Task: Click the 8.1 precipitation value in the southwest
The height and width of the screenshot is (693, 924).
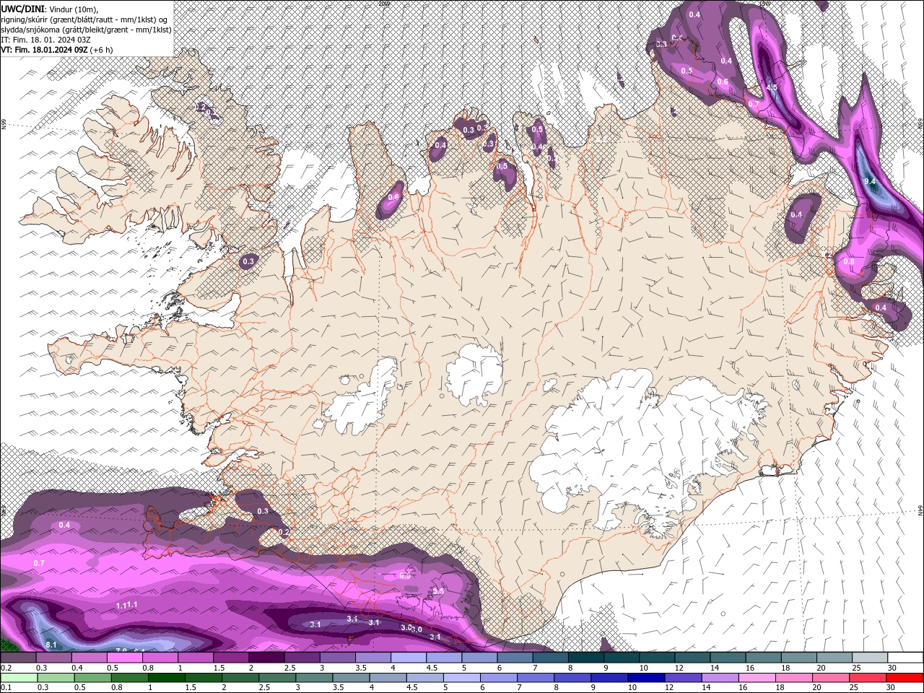Action: [51, 645]
